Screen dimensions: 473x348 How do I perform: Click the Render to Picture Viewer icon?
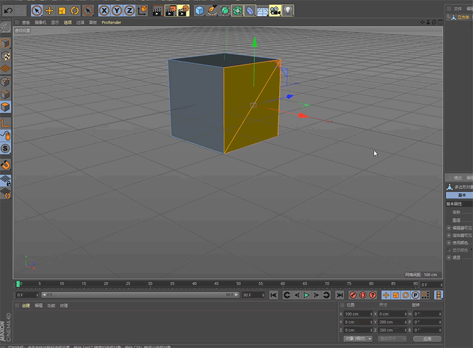(170, 10)
